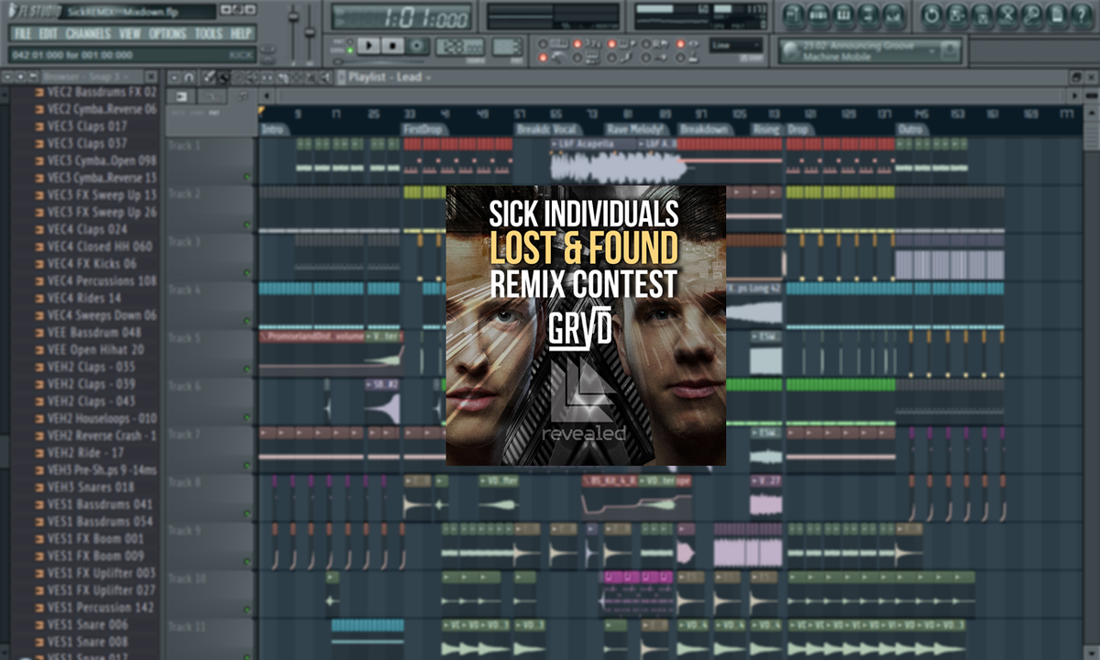Open the Line snap dropdown
The height and width of the screenshot is (660, 1100).
tap(736, 45)
